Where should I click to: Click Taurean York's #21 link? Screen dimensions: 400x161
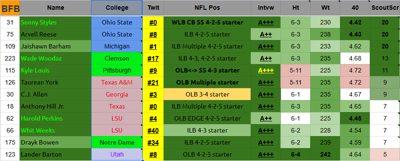[153, 82]
